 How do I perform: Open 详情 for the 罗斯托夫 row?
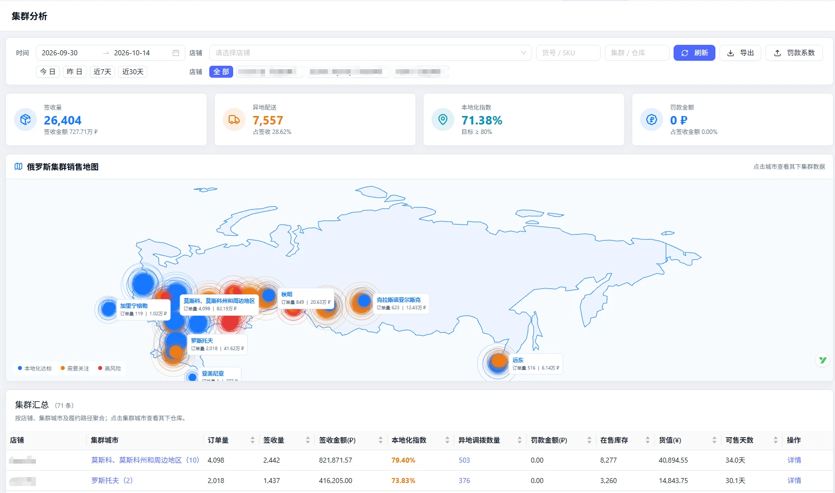(794, 481)
